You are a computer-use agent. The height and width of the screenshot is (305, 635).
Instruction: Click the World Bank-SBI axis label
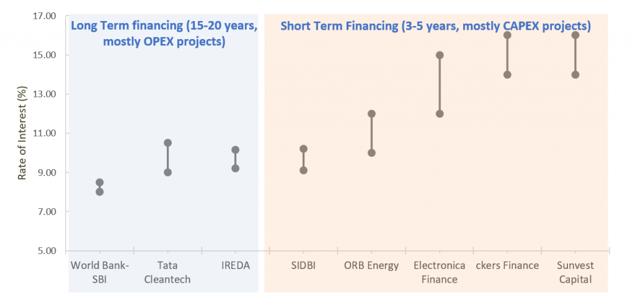pos(99,272)
